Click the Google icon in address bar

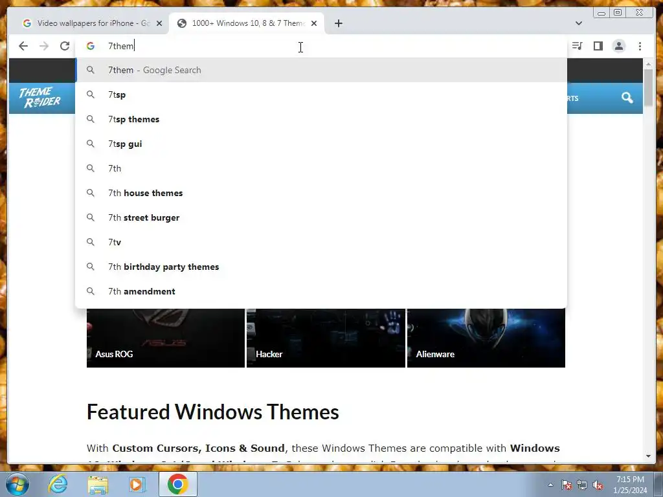[x=91, y=46]
